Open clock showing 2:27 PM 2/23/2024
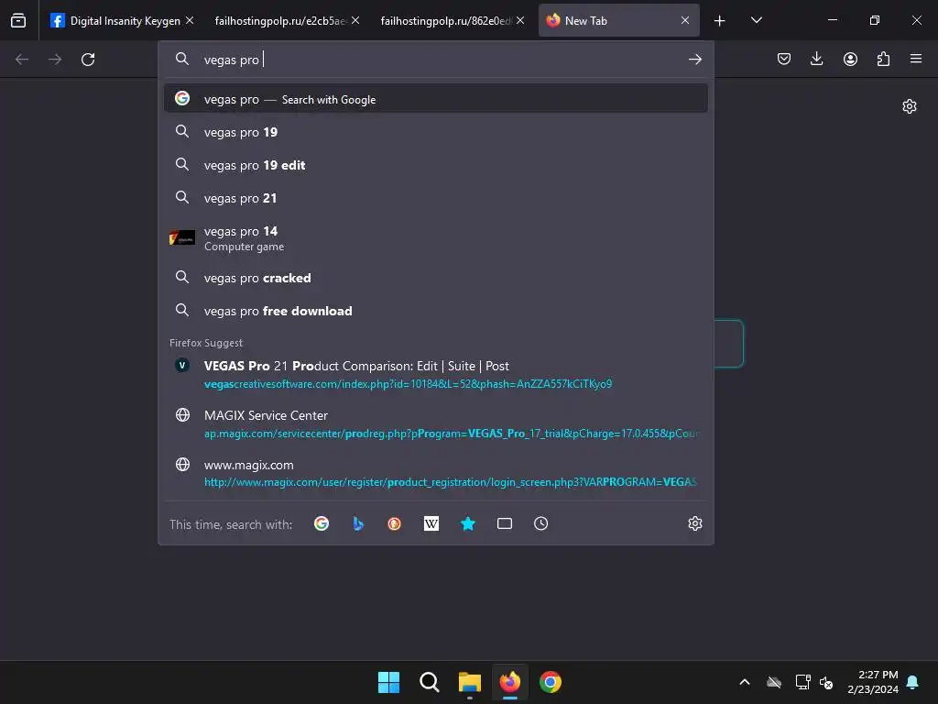 tap(873, 682)
